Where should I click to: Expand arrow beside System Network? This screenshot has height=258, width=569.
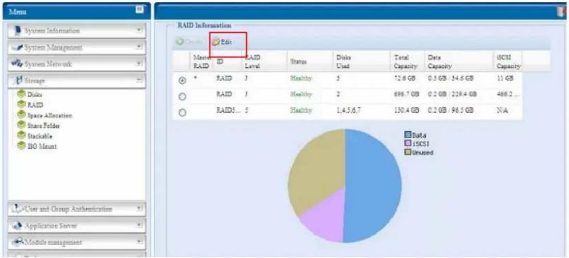[x=140, y=64]
